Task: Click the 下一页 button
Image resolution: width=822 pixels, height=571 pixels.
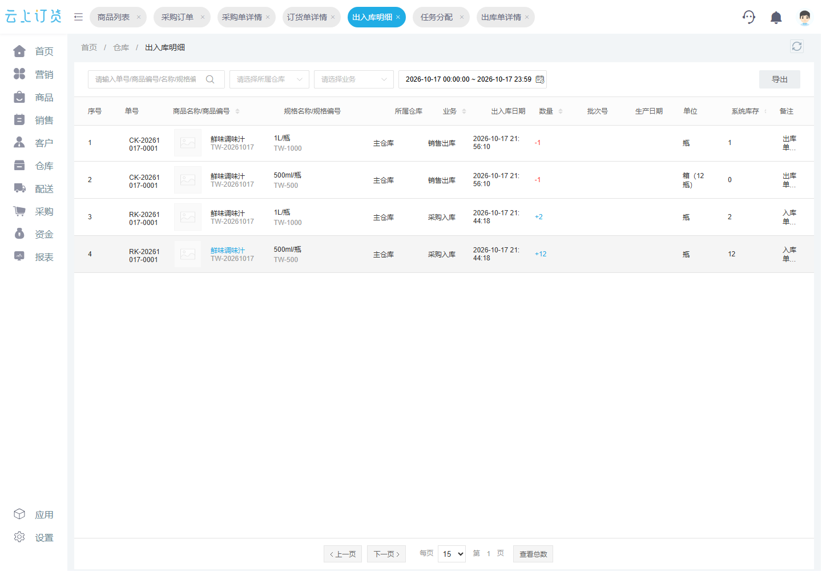Action: [386, 554]
